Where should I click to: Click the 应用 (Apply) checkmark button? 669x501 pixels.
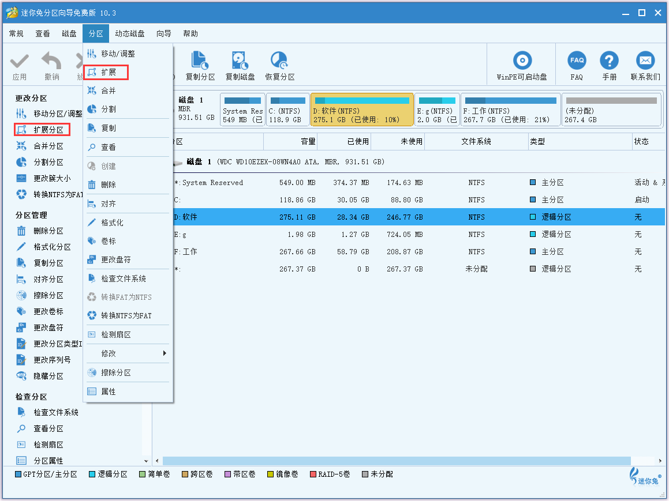[19, 66]
